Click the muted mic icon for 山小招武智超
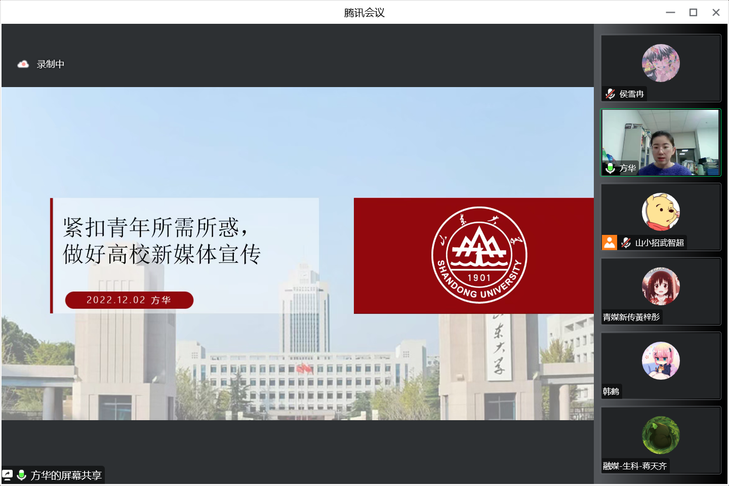Viewport: 729px width, 486px height. pos(626,242)
